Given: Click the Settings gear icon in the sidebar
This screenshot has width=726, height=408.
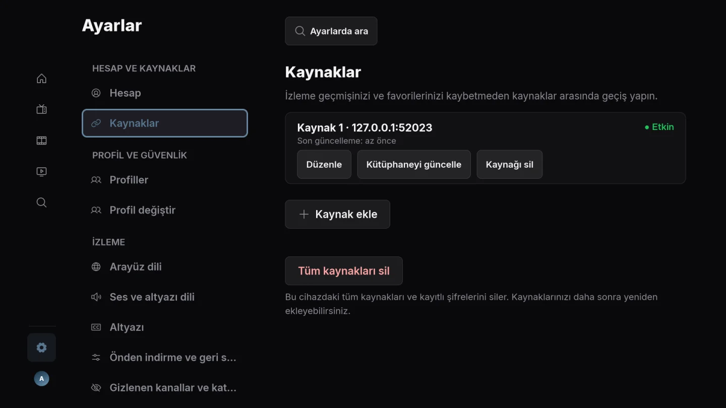Looking at the screenshot, I should coord(41,348).
